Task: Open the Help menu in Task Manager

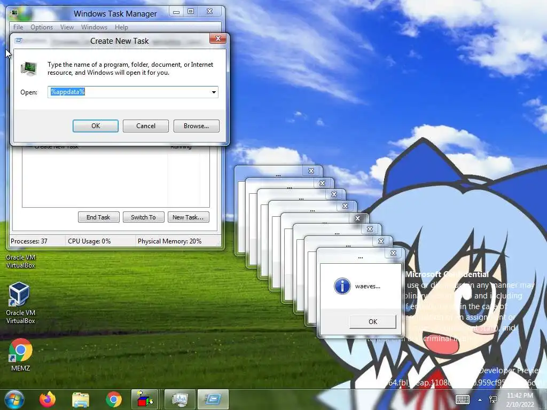Action: (x=121, y=27)
